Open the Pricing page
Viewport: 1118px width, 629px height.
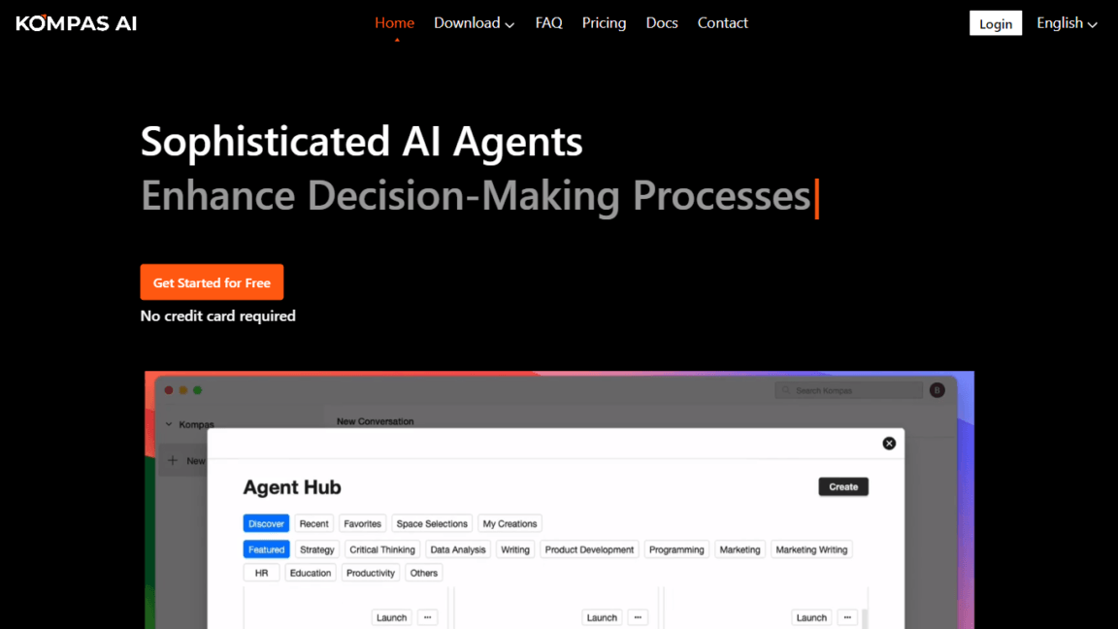[x=604, y=23]
